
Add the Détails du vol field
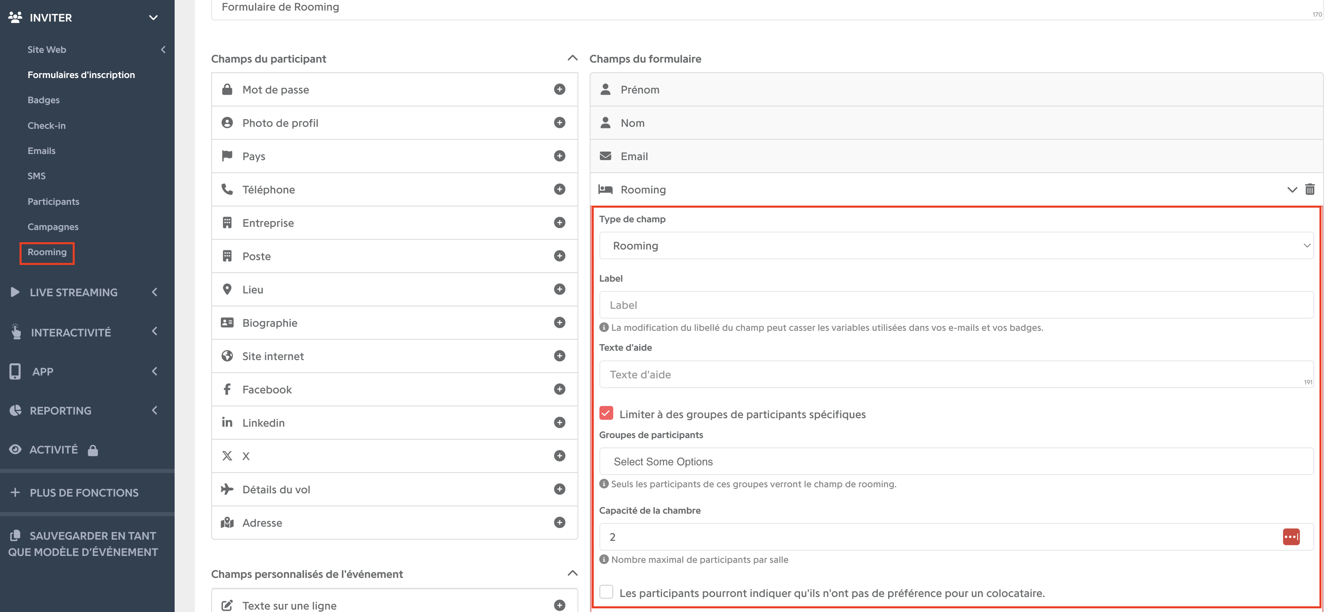pyautogui.click(x=559, y=489)
